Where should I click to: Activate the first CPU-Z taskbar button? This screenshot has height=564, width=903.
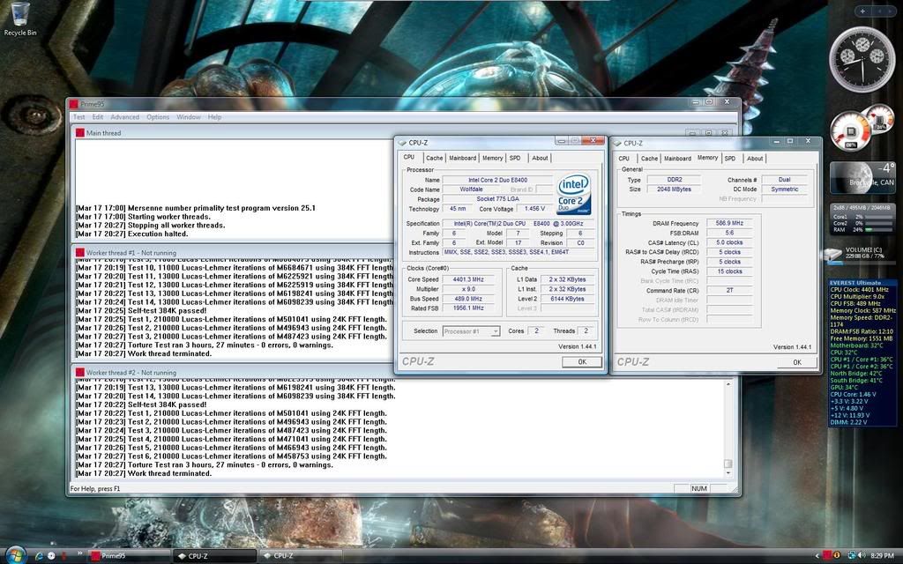point(214,556)
